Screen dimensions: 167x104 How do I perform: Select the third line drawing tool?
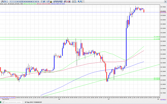click(x=59, y=2)
